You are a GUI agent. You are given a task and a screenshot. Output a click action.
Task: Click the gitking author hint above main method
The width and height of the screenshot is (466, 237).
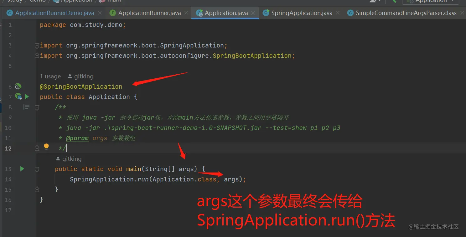pos(69,159)
